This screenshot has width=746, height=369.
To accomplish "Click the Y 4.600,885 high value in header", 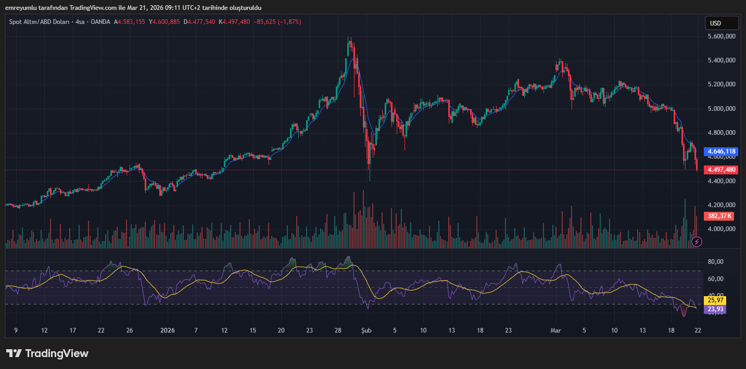I will (164, 22).
